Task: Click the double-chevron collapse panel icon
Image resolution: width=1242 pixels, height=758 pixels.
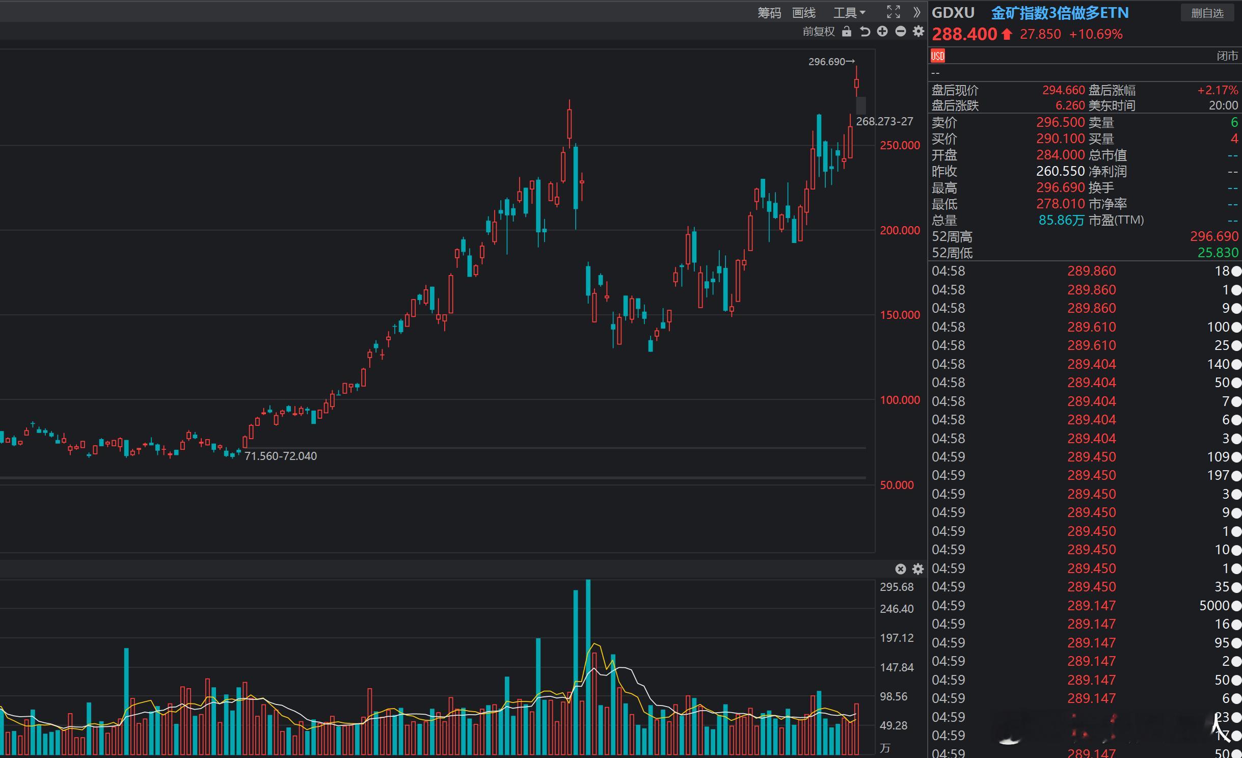Action: pos(917,12)
